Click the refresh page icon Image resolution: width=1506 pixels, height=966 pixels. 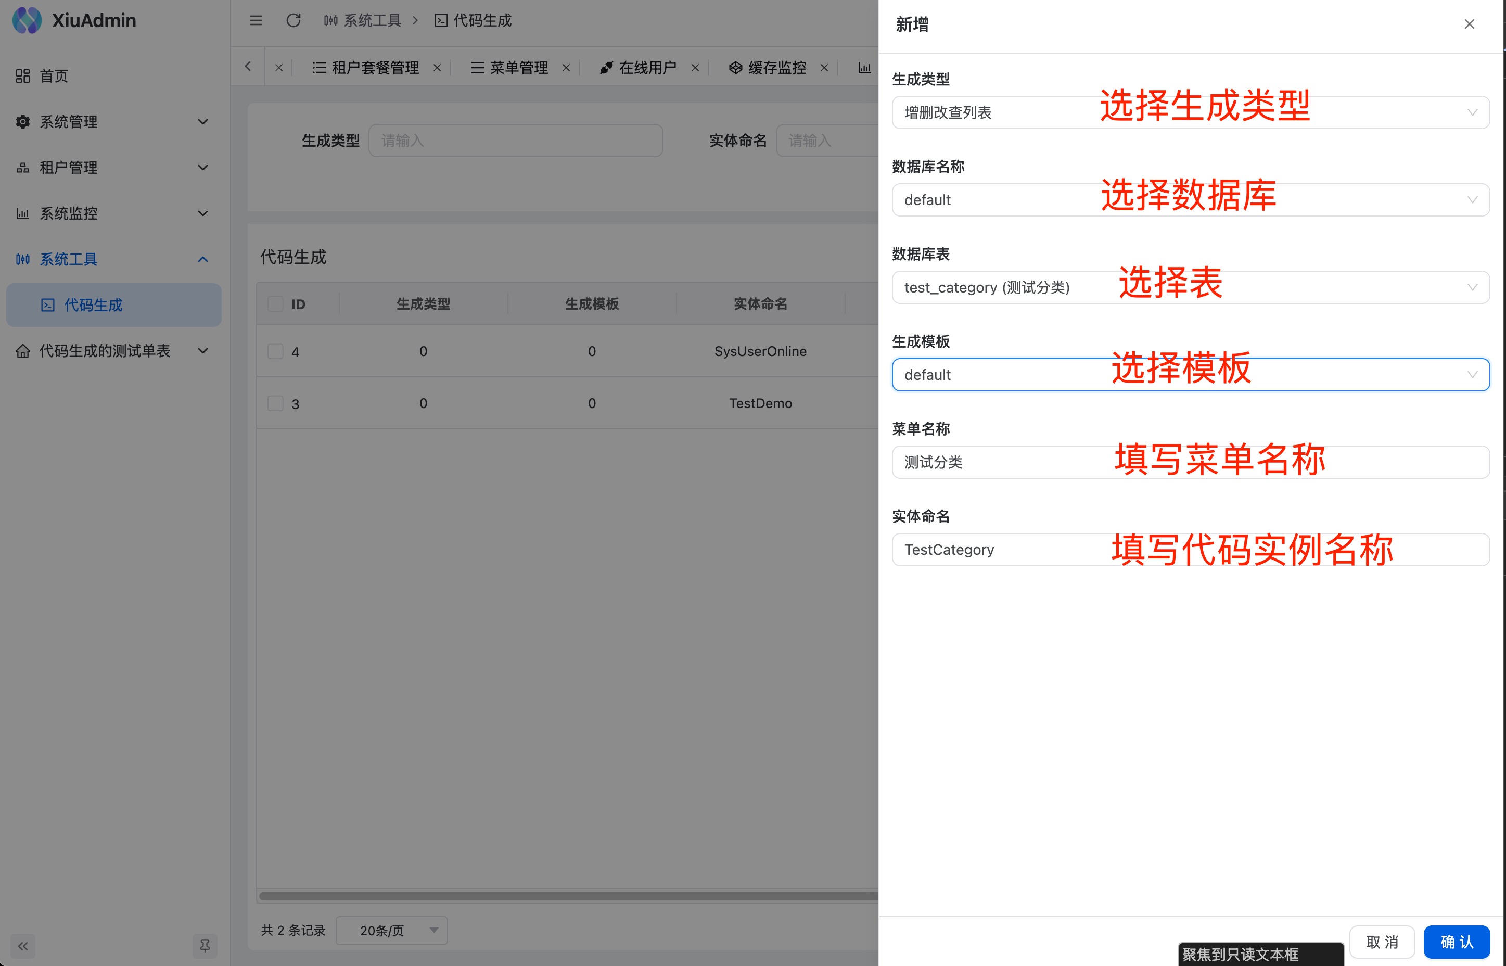click(293, 21)
